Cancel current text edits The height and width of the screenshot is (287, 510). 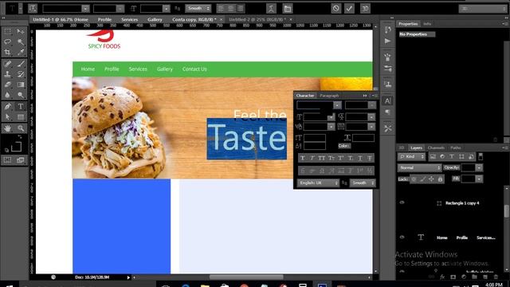(336, 8)
